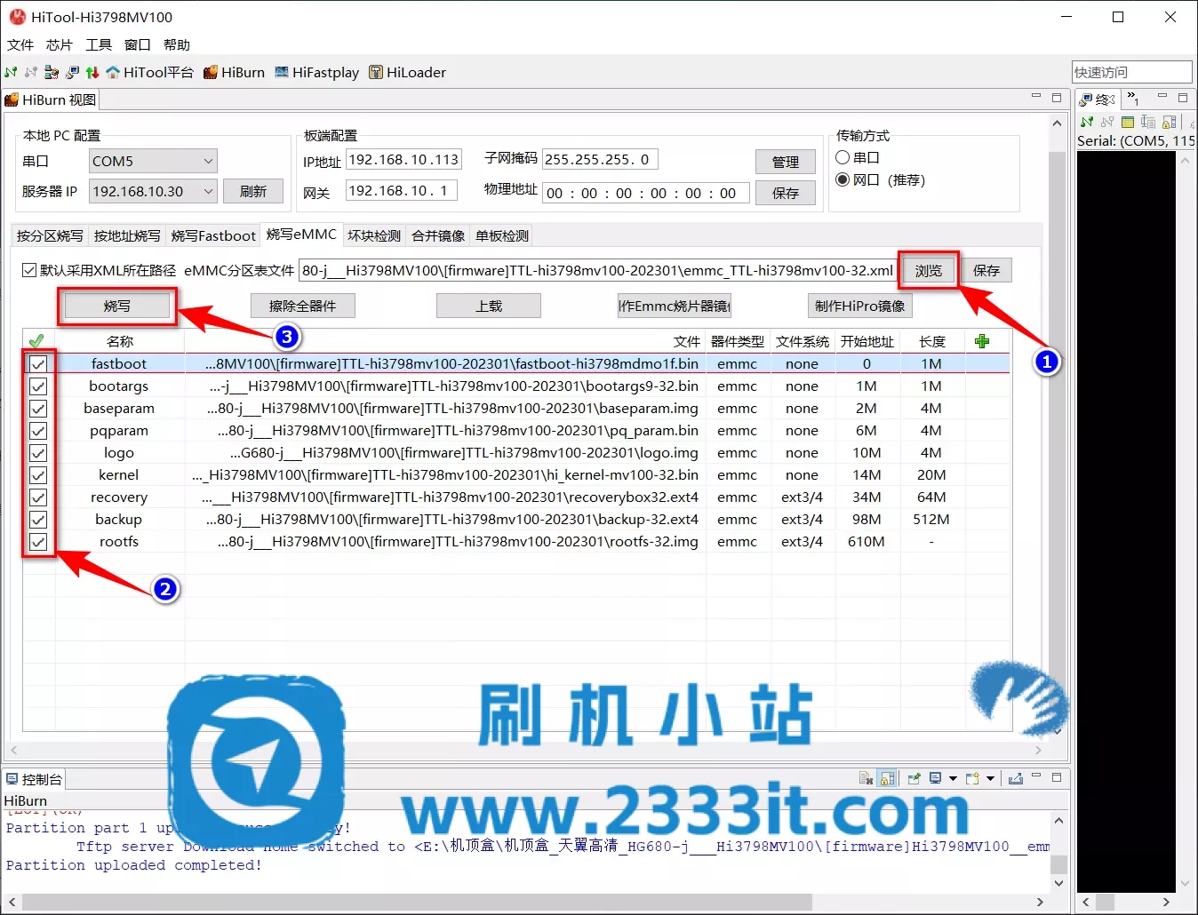The image size is (1198, 915).
Task: Click the 快速访问 quick access field
Action: 1130,73
